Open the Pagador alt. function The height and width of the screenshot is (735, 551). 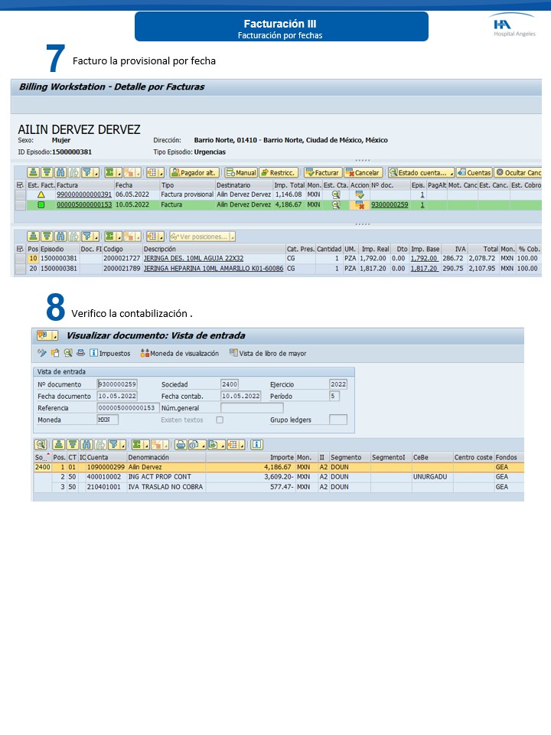193,173
